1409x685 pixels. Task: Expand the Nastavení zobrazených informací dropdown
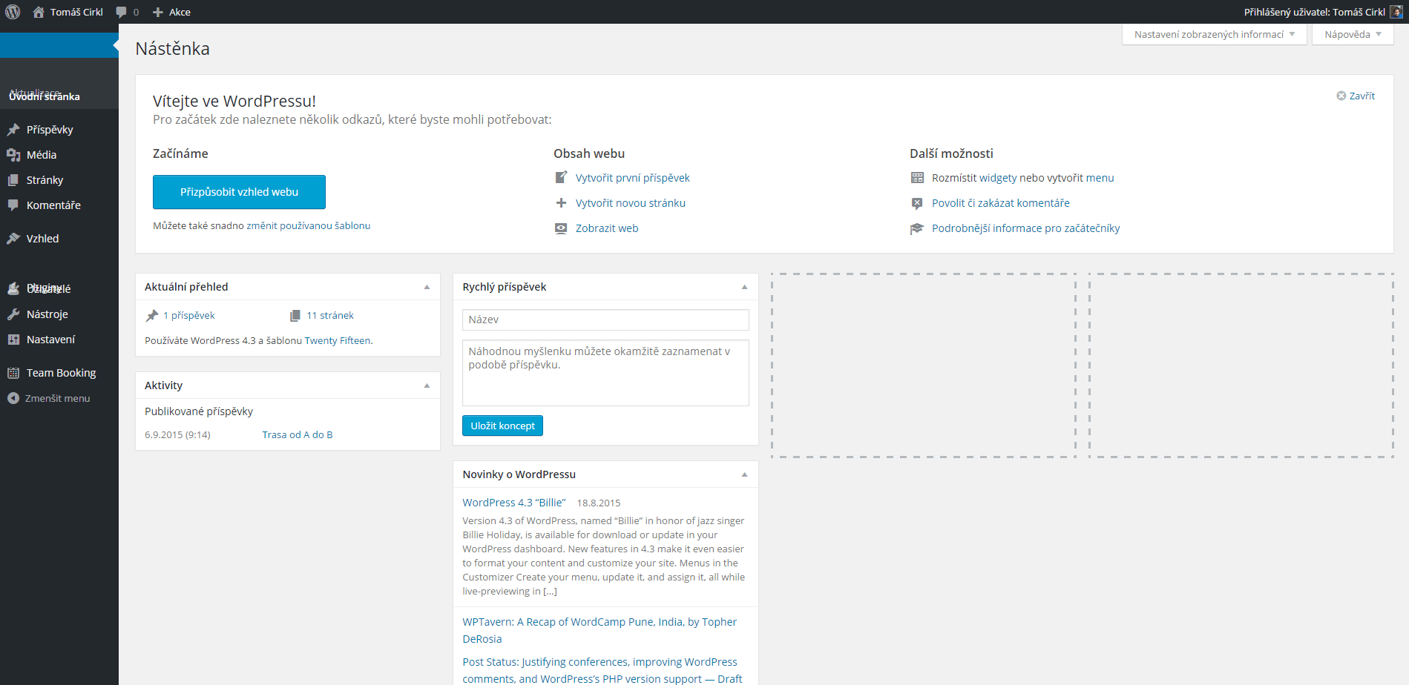pyautogui.click(x=1215, y=35)
